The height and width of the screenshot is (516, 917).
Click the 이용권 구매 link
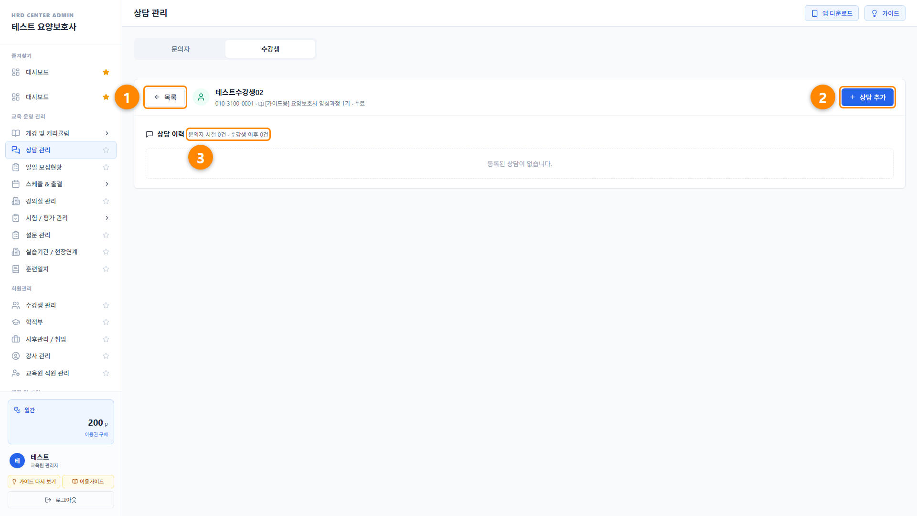coord(96,434)
